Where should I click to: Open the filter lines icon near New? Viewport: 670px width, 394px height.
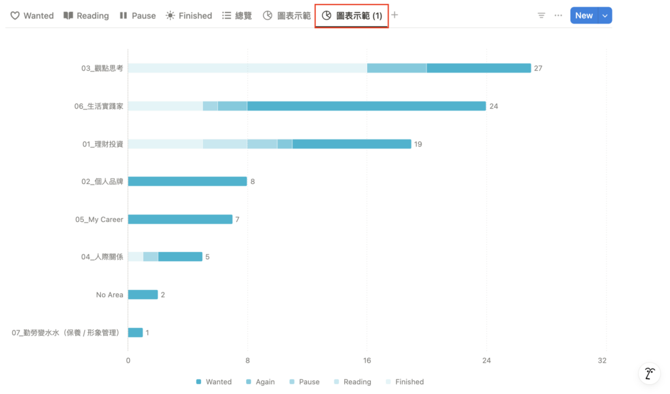(x=541, y=16)
